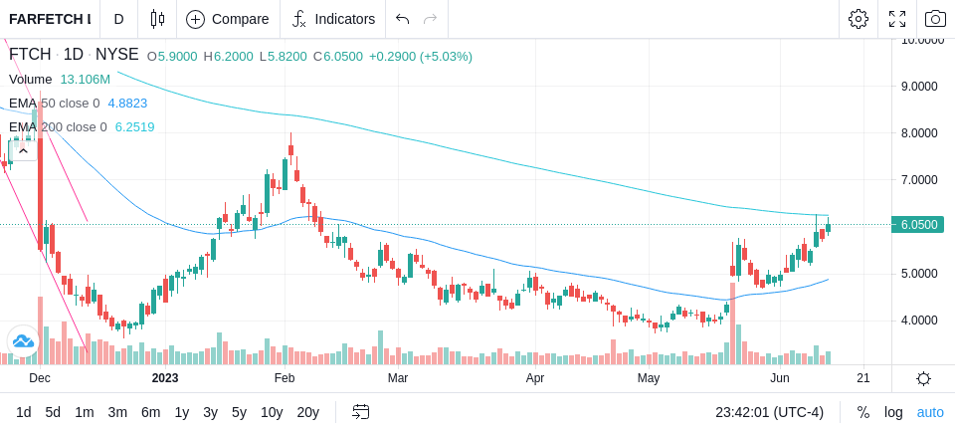The image size is (955, 431).
Task: Toggle auto scale mode
Action: (930, 413)
